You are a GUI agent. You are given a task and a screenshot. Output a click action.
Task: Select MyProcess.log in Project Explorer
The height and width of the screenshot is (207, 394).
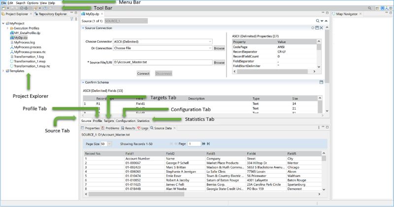tap(22, 42)
